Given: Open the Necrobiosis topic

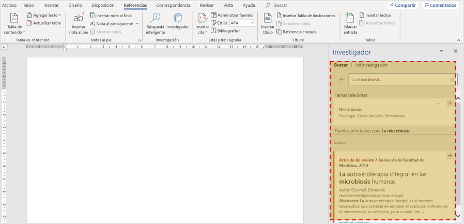Looking at the screenshot, I should click(350, 109).
